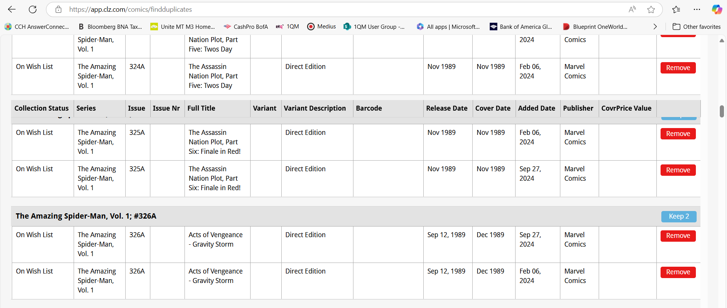Image resolution: width=727 pixels, height=308 pixels.
Task: Select 'Marvel Comics' publisher in 324A row
Action: tap(575, 71)
